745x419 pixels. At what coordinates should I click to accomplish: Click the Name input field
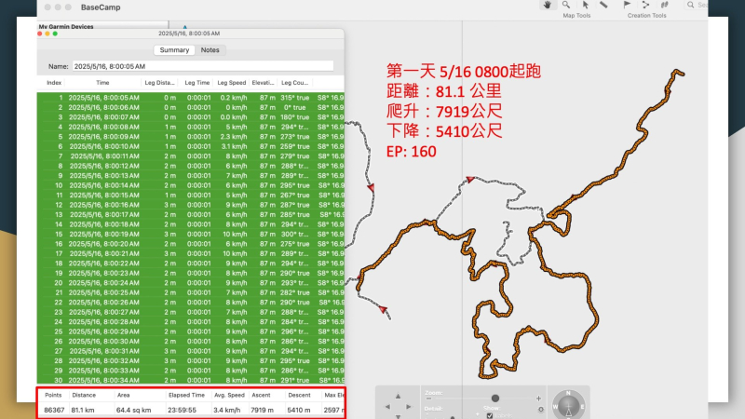coord(203,66)
